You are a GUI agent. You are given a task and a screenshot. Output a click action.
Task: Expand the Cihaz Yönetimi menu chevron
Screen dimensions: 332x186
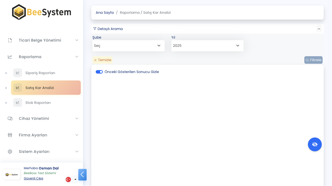[77, 118]
